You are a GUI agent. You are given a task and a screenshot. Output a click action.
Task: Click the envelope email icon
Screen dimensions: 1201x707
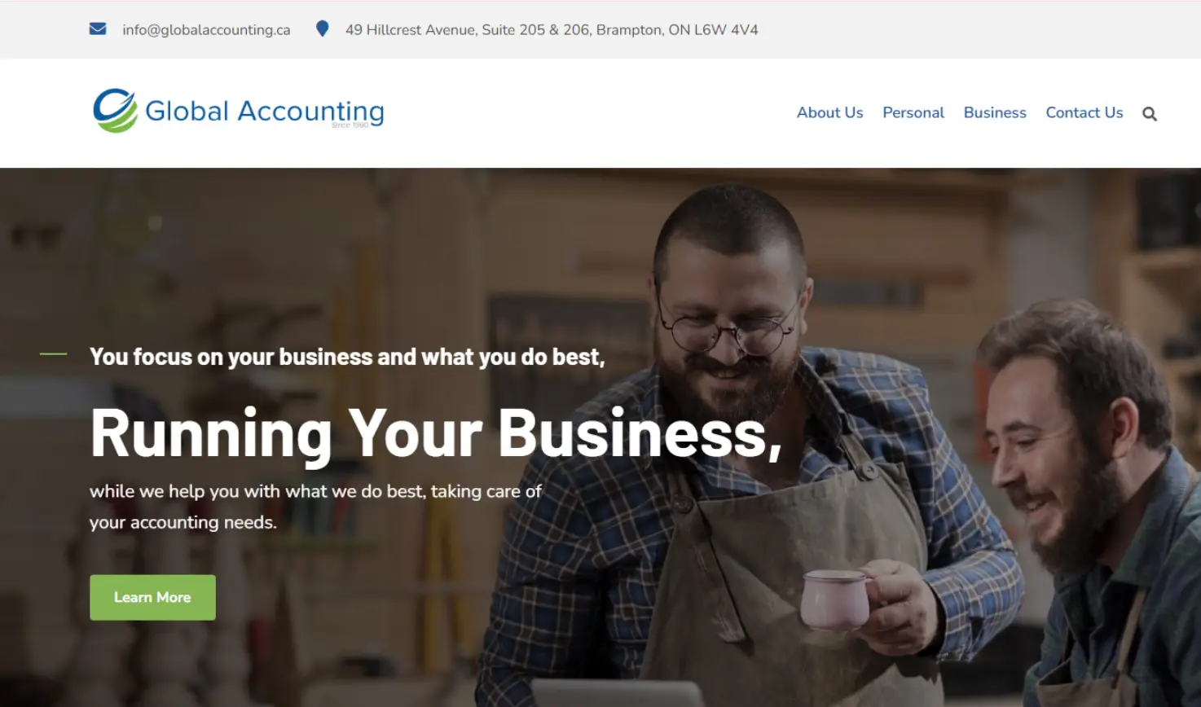pyautogui.click(x=98, y=29)
